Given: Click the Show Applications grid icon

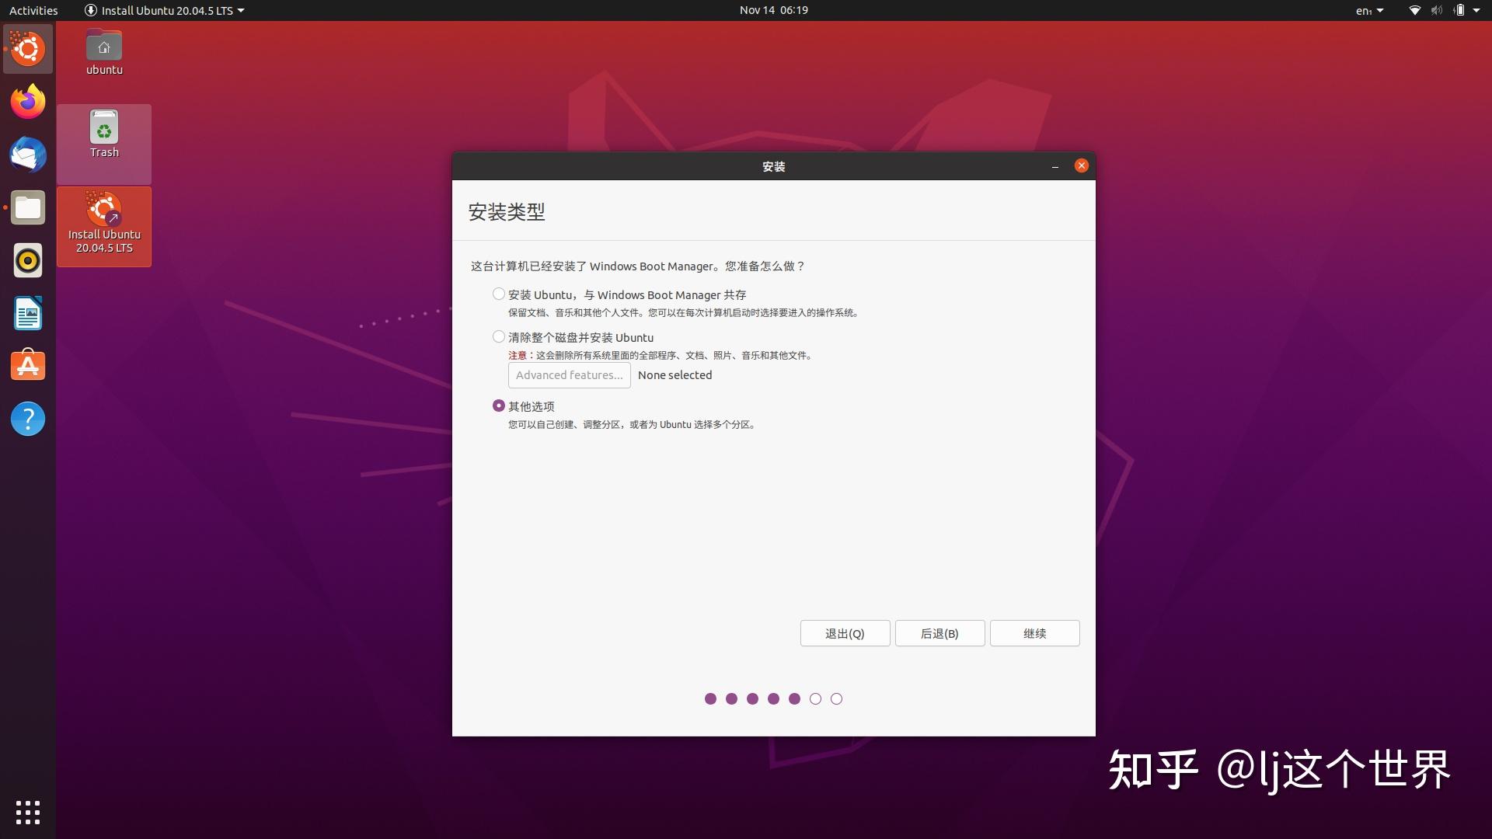Looking at the screenshot, I should [x=28, y=813].
